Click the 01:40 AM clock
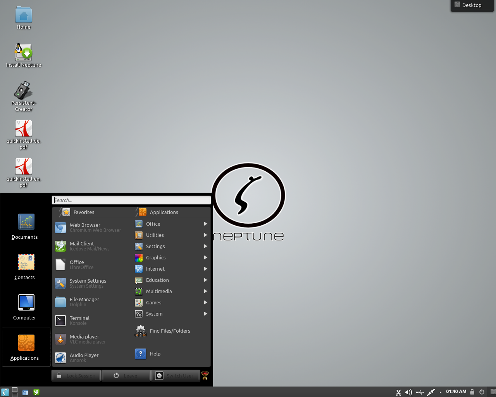Image resolution: width=496 pixels, height=397 pixels. (x=456, y=392)
